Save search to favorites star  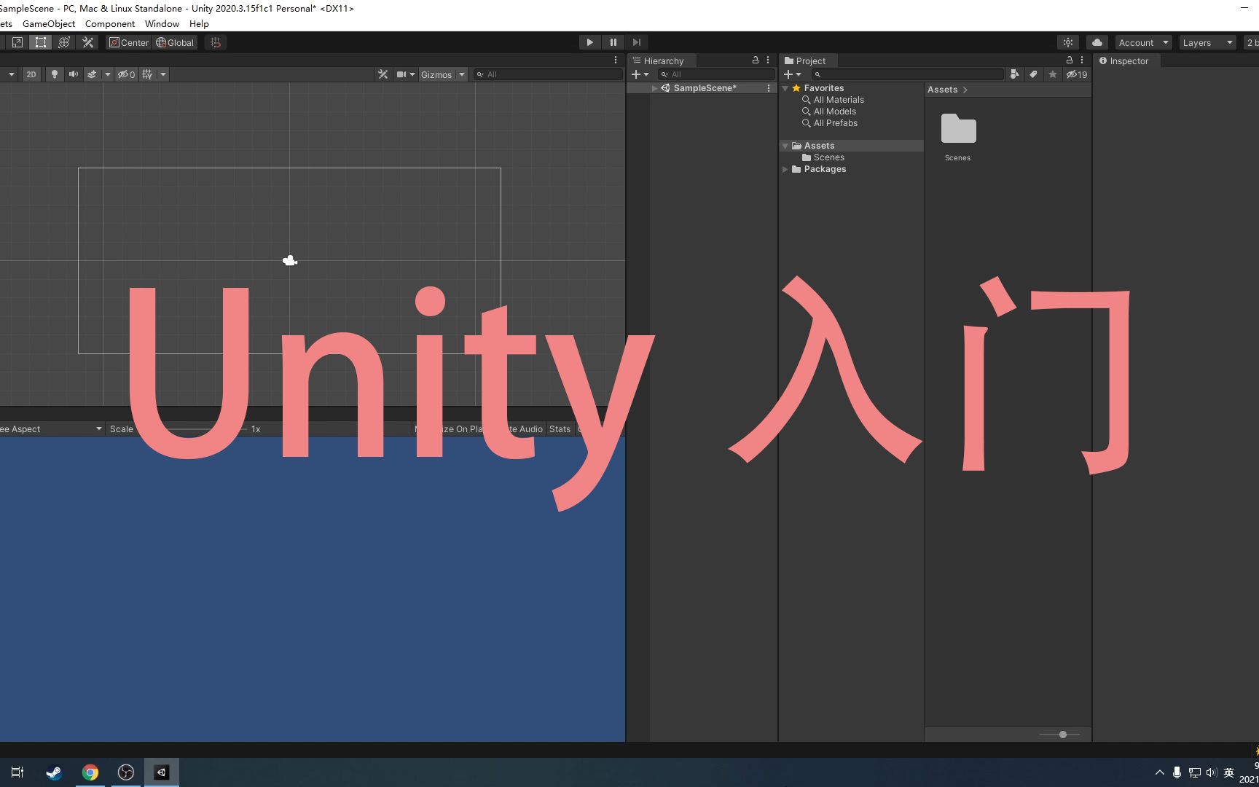(1052, 74)
